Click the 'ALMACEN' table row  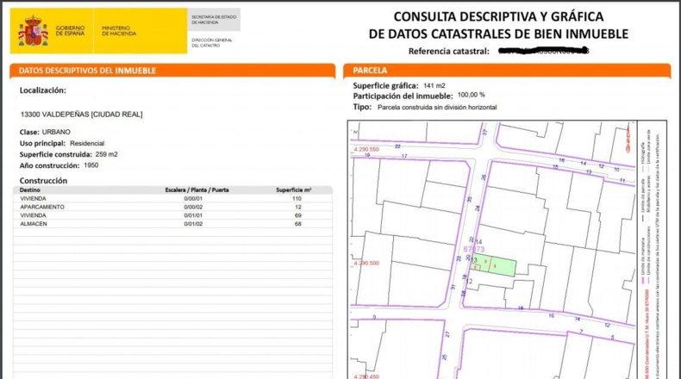(x=173, y=224)
